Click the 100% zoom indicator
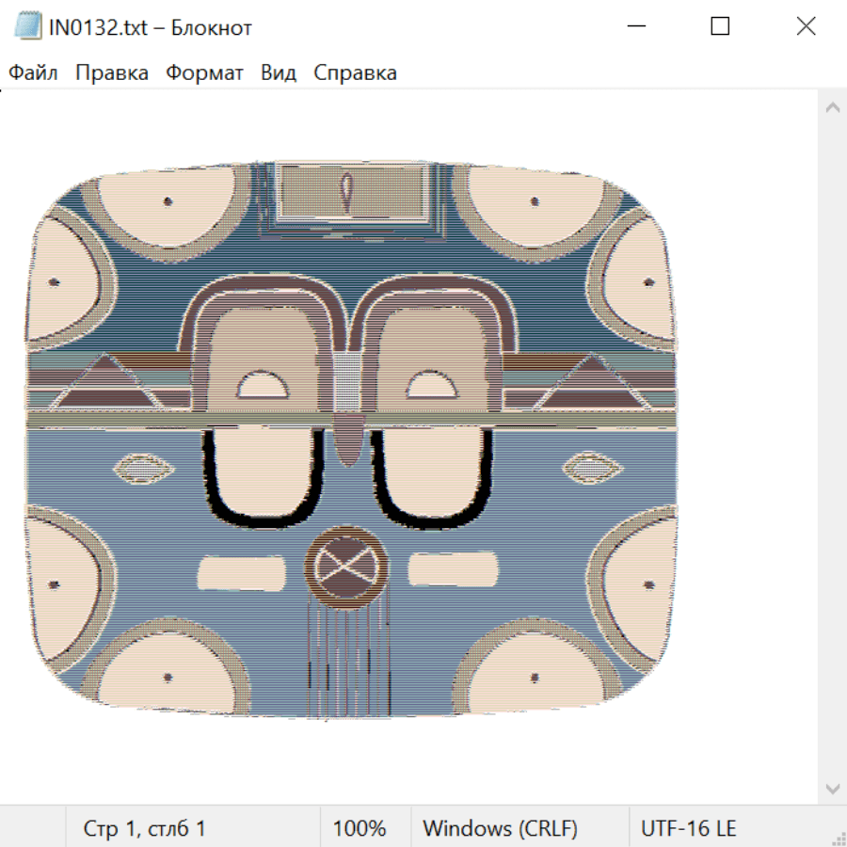Viewport: 847px width, 847px height. [360, 829]
